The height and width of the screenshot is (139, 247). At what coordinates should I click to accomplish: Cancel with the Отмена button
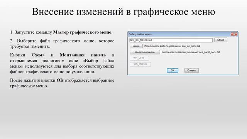pyautogui.click(x=191, y=70)
